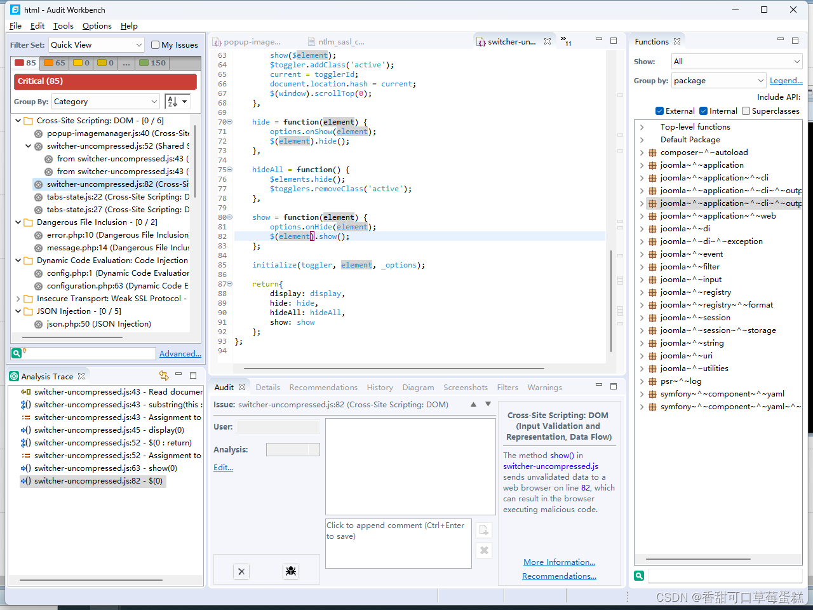This screenshot has width=813, height=610.
Task: Toggle the My Issues checkbox
Action: [x=155, y=44]
